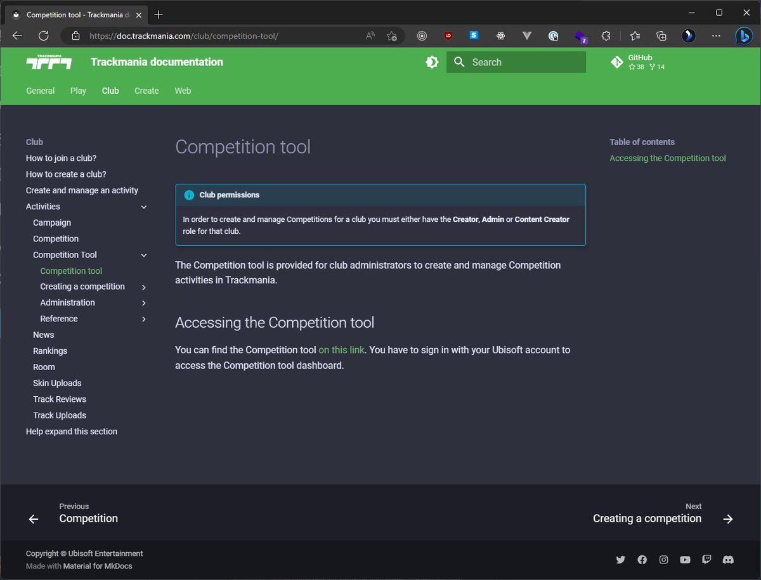Open the Rankings page

pos(50,351)
